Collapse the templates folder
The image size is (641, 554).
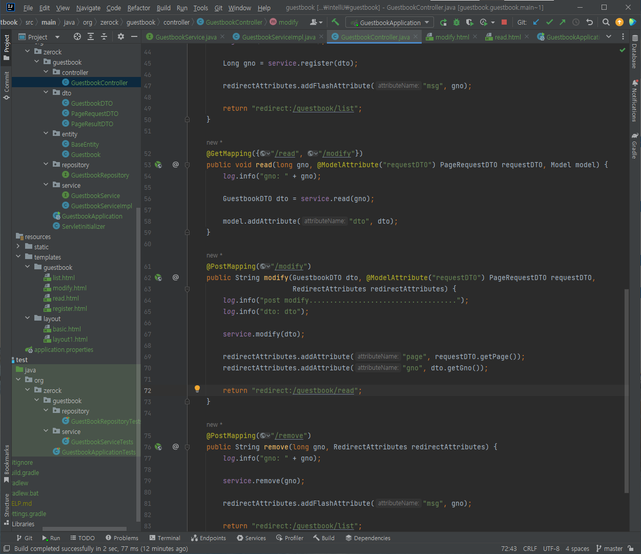tap(18, 257)
